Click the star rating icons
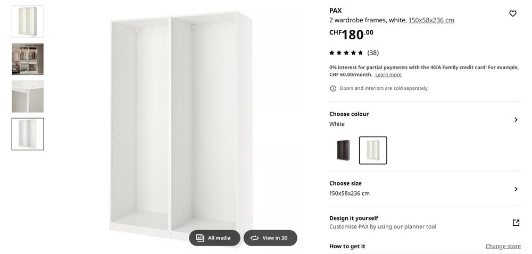This screenshot has height=254, width=532. 346,53
